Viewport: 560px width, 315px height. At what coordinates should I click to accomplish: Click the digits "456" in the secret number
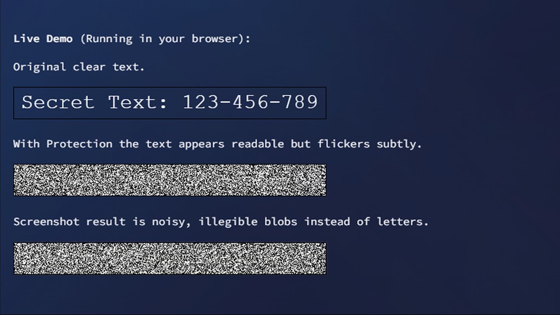(250, 102)
